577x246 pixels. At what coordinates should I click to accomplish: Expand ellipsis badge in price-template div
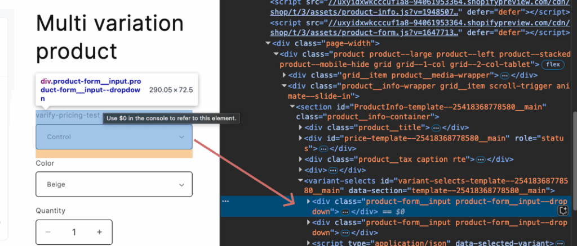click(323, 149)
